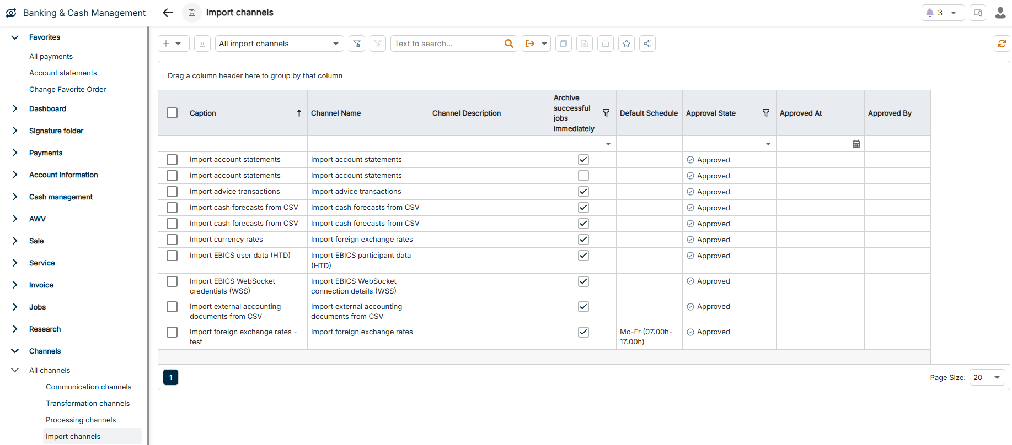
Task: Collapse the Favorites section
Action: pyautogui.click(x=15, y=37)
